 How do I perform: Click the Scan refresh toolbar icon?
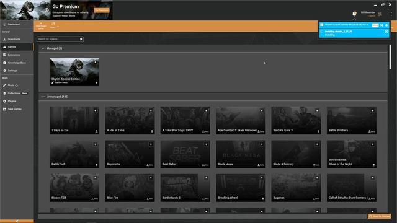pos(53,25)
